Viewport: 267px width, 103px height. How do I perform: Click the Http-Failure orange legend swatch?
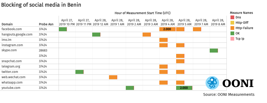pyautogui.click(x=232, y=28)
